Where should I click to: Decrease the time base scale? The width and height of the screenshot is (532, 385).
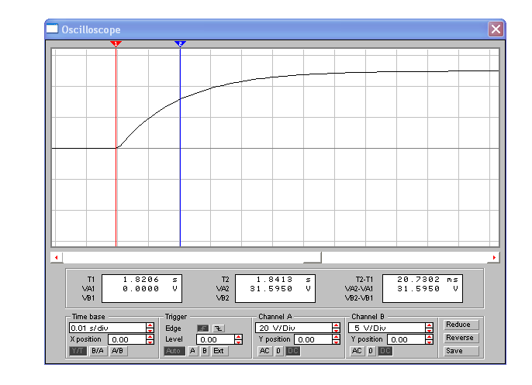[x=150, y=331]
